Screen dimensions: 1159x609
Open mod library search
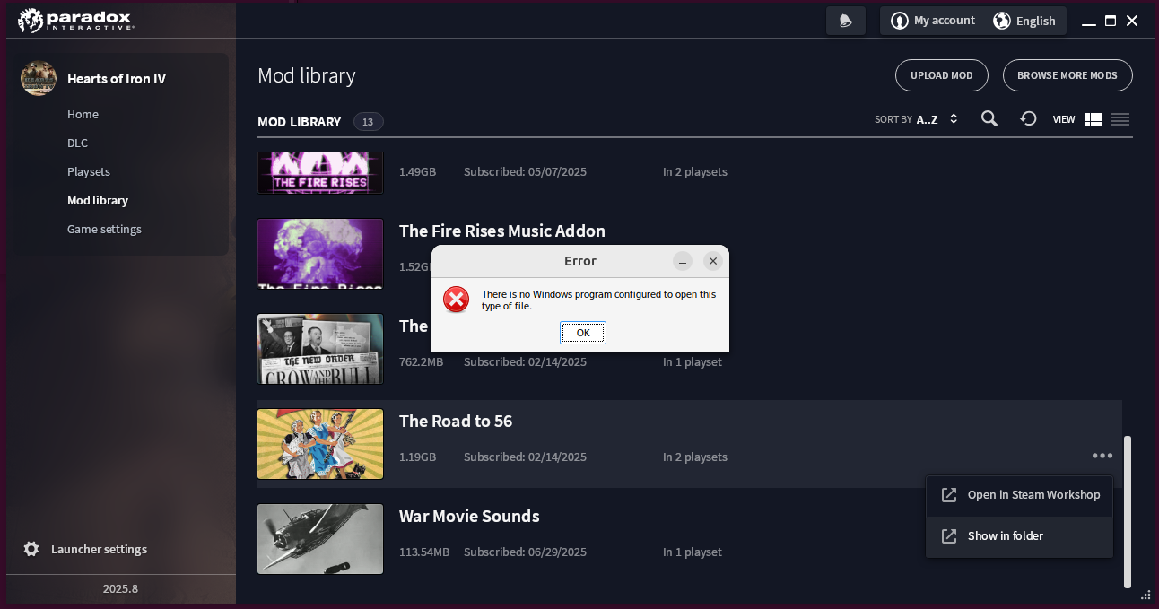coord(989,119)
